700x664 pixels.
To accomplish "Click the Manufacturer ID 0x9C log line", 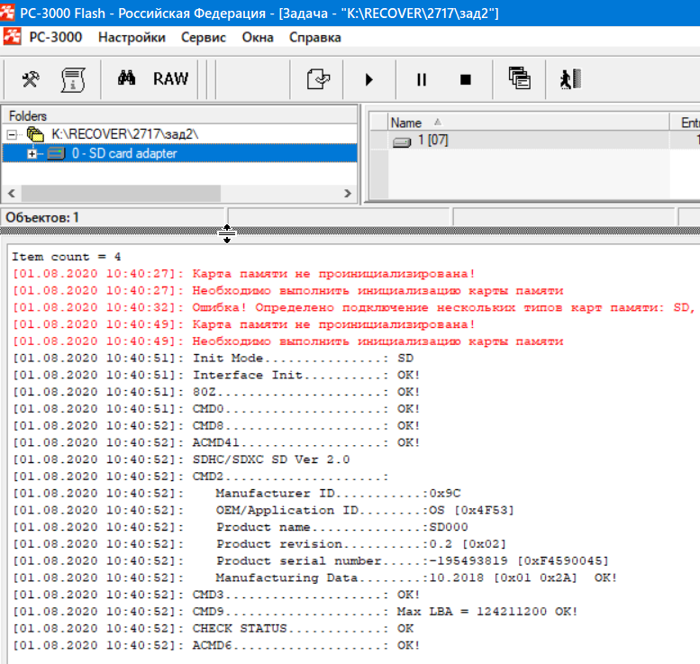I will pos(236,494).
